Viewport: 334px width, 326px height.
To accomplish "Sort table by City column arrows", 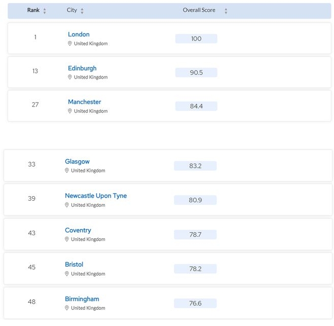I will [82, 11].
